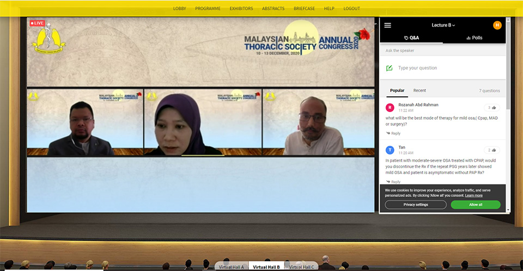Open HELP in top navigation
The width and height of the screenshot is (523, 271).
(329, 9)
